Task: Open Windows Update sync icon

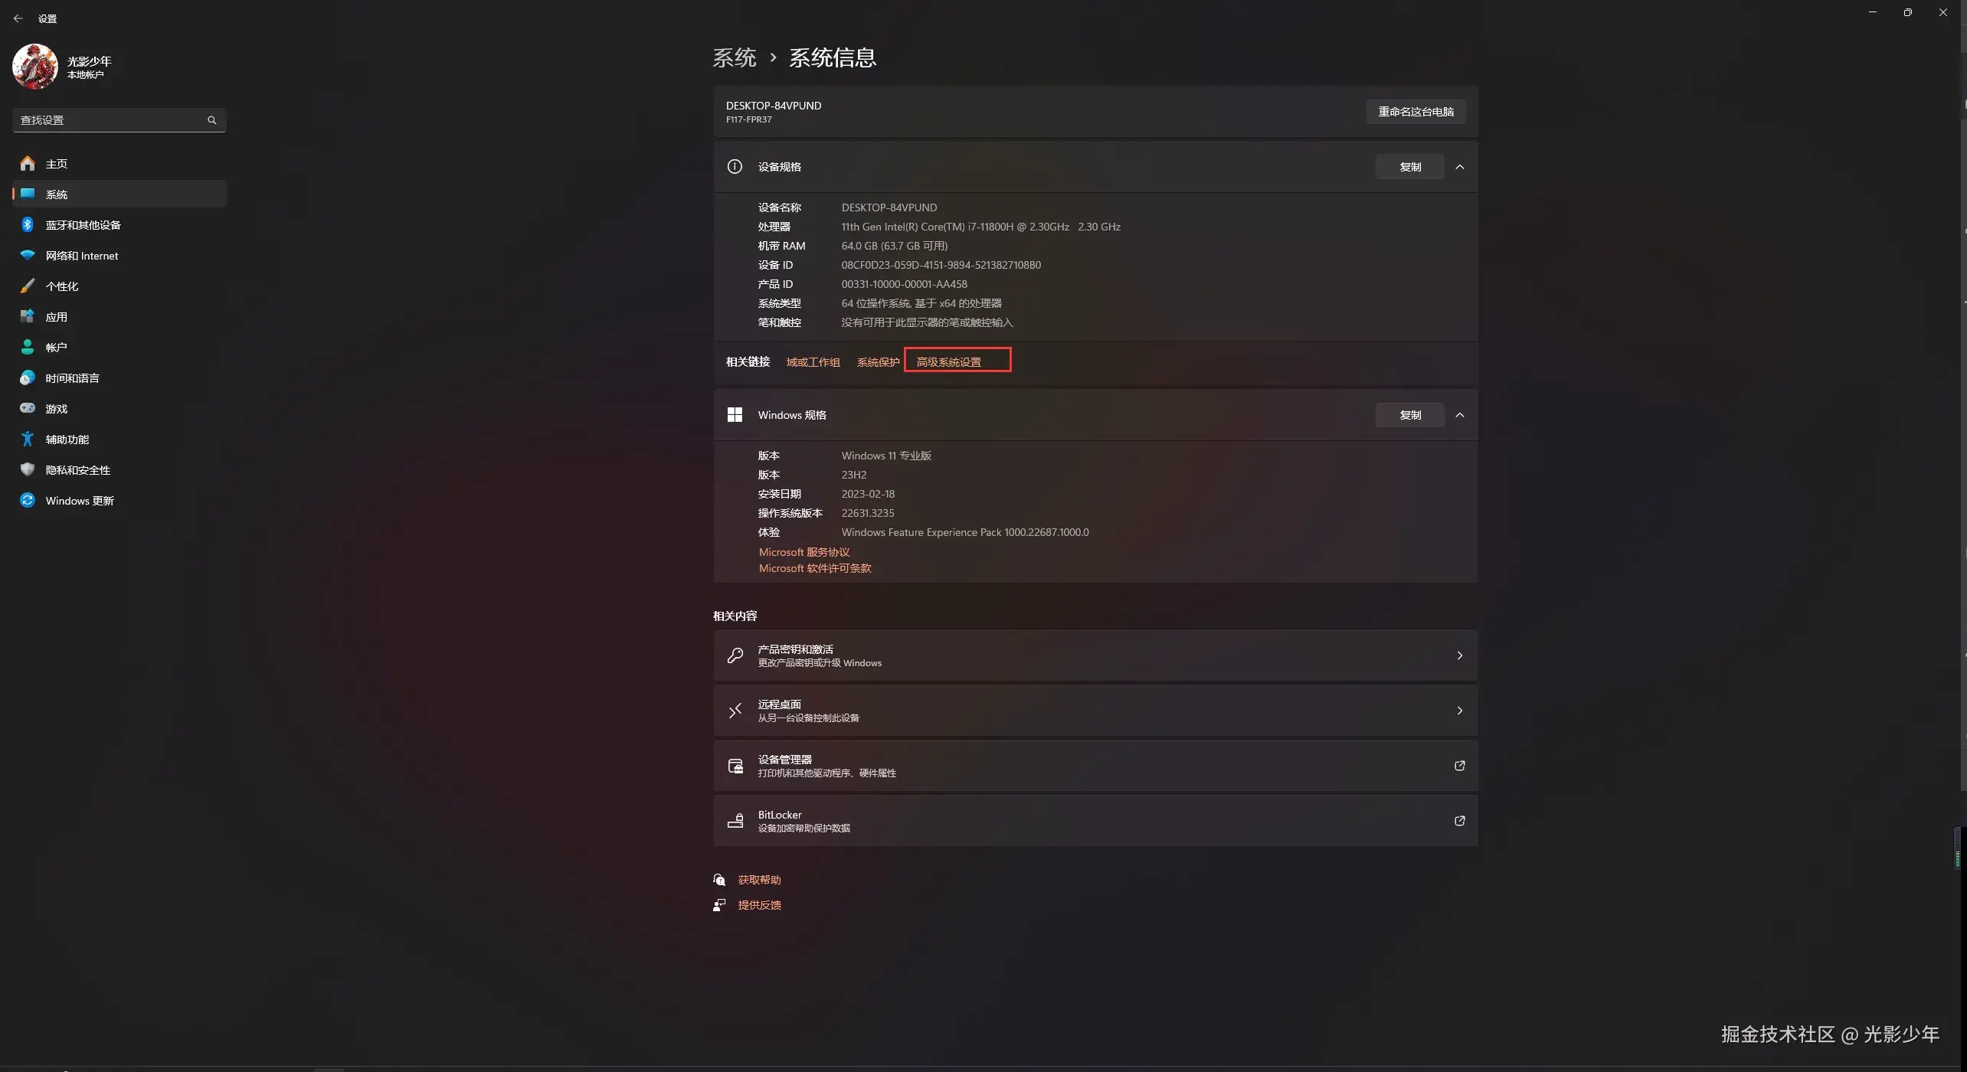Action: click(x=28, y=500)
